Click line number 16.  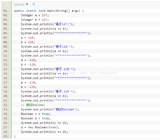tap(6, 78)
